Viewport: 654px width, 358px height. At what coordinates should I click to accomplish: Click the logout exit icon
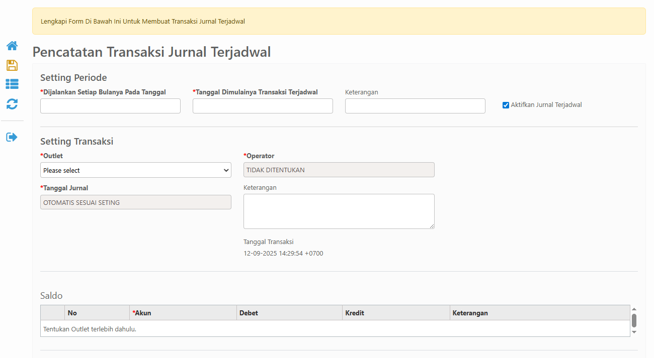click(x=12, y=137)
